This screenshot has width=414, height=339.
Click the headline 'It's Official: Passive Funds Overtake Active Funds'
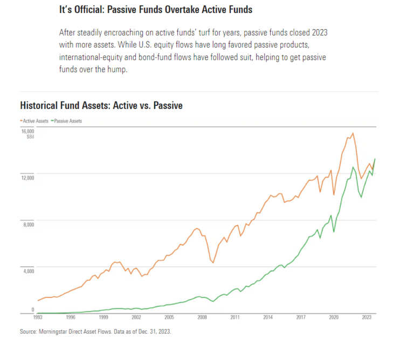pos(156,10)
